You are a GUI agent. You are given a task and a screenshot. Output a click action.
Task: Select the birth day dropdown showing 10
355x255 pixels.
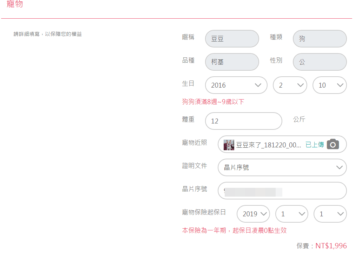(x=329, y=85)
